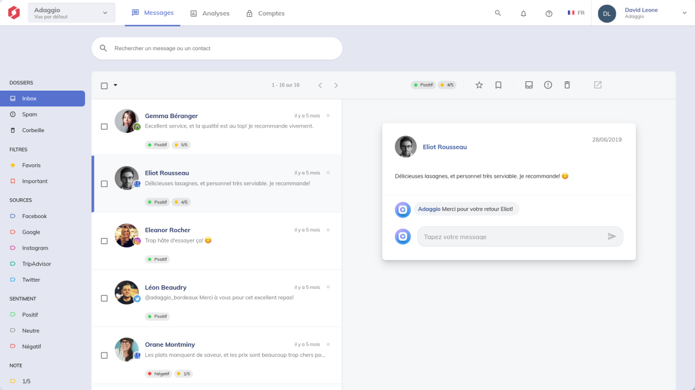Click unread dot on Gemma Béranger message
695x390 pixels.
[x=328, y=115]
